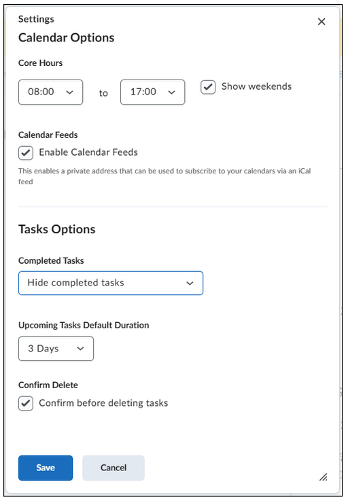Close the Settings dialog with the X icon
This screenshot has width=346, height=501.
(x=322, y=22)
